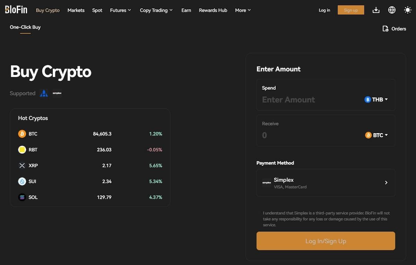Select the One-Click Buy tab
The width and height of the screenshot is (416, 265).
coord(25,27)
